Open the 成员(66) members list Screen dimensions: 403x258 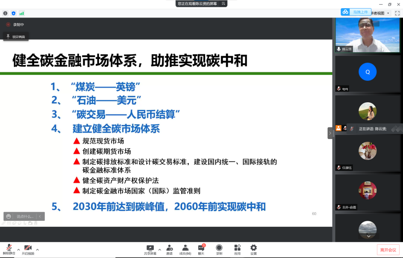click(x=185, y=249)
